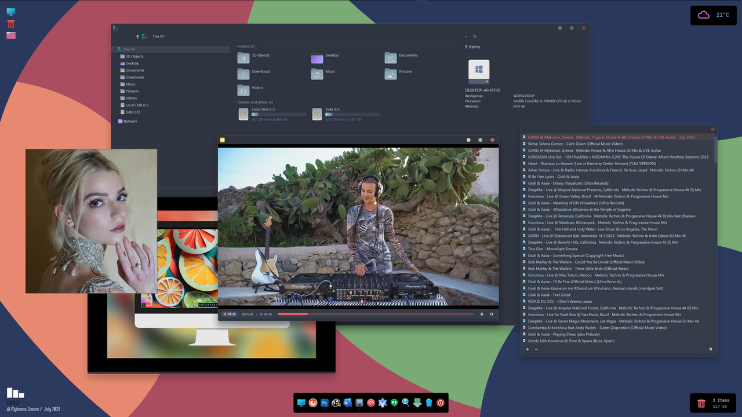Viewport: 742px width, 417px height.
Task: Click the portrait photo thumbnail window
Action: pyautogui.click(x=91, y=221)
